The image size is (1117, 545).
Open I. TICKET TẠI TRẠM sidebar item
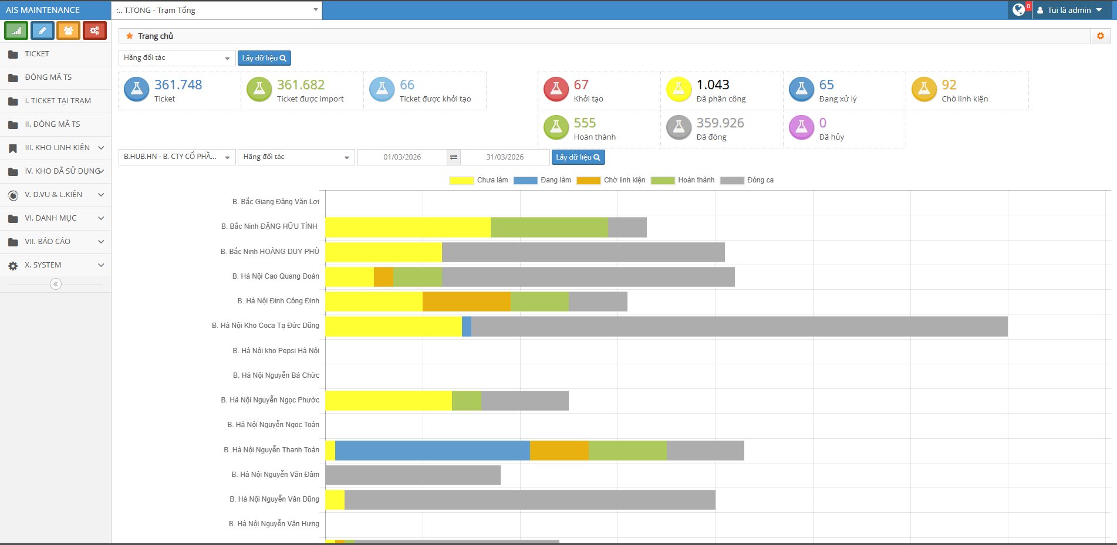pos(56,101)
